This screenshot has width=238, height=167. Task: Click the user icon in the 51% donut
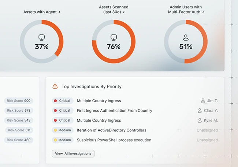pos(186,37)
